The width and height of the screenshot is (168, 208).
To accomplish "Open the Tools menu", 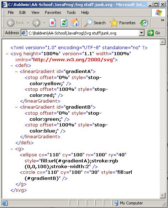I will pos(71,12).
